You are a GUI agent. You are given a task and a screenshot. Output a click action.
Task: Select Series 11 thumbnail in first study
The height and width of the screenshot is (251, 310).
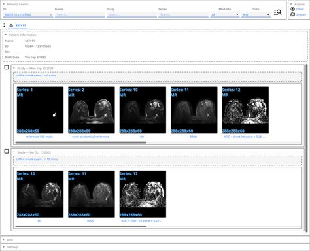194,110
